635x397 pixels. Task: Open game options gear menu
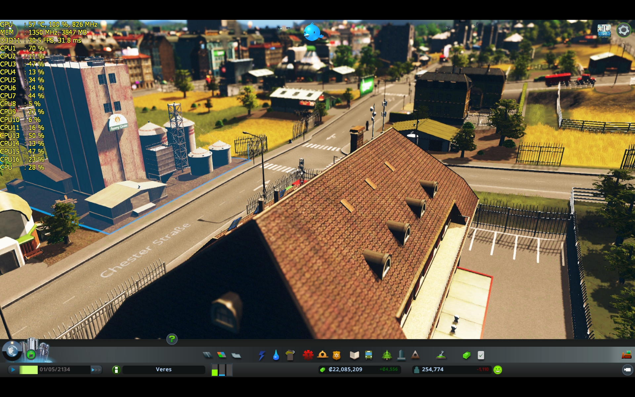(x=624, y=30)
